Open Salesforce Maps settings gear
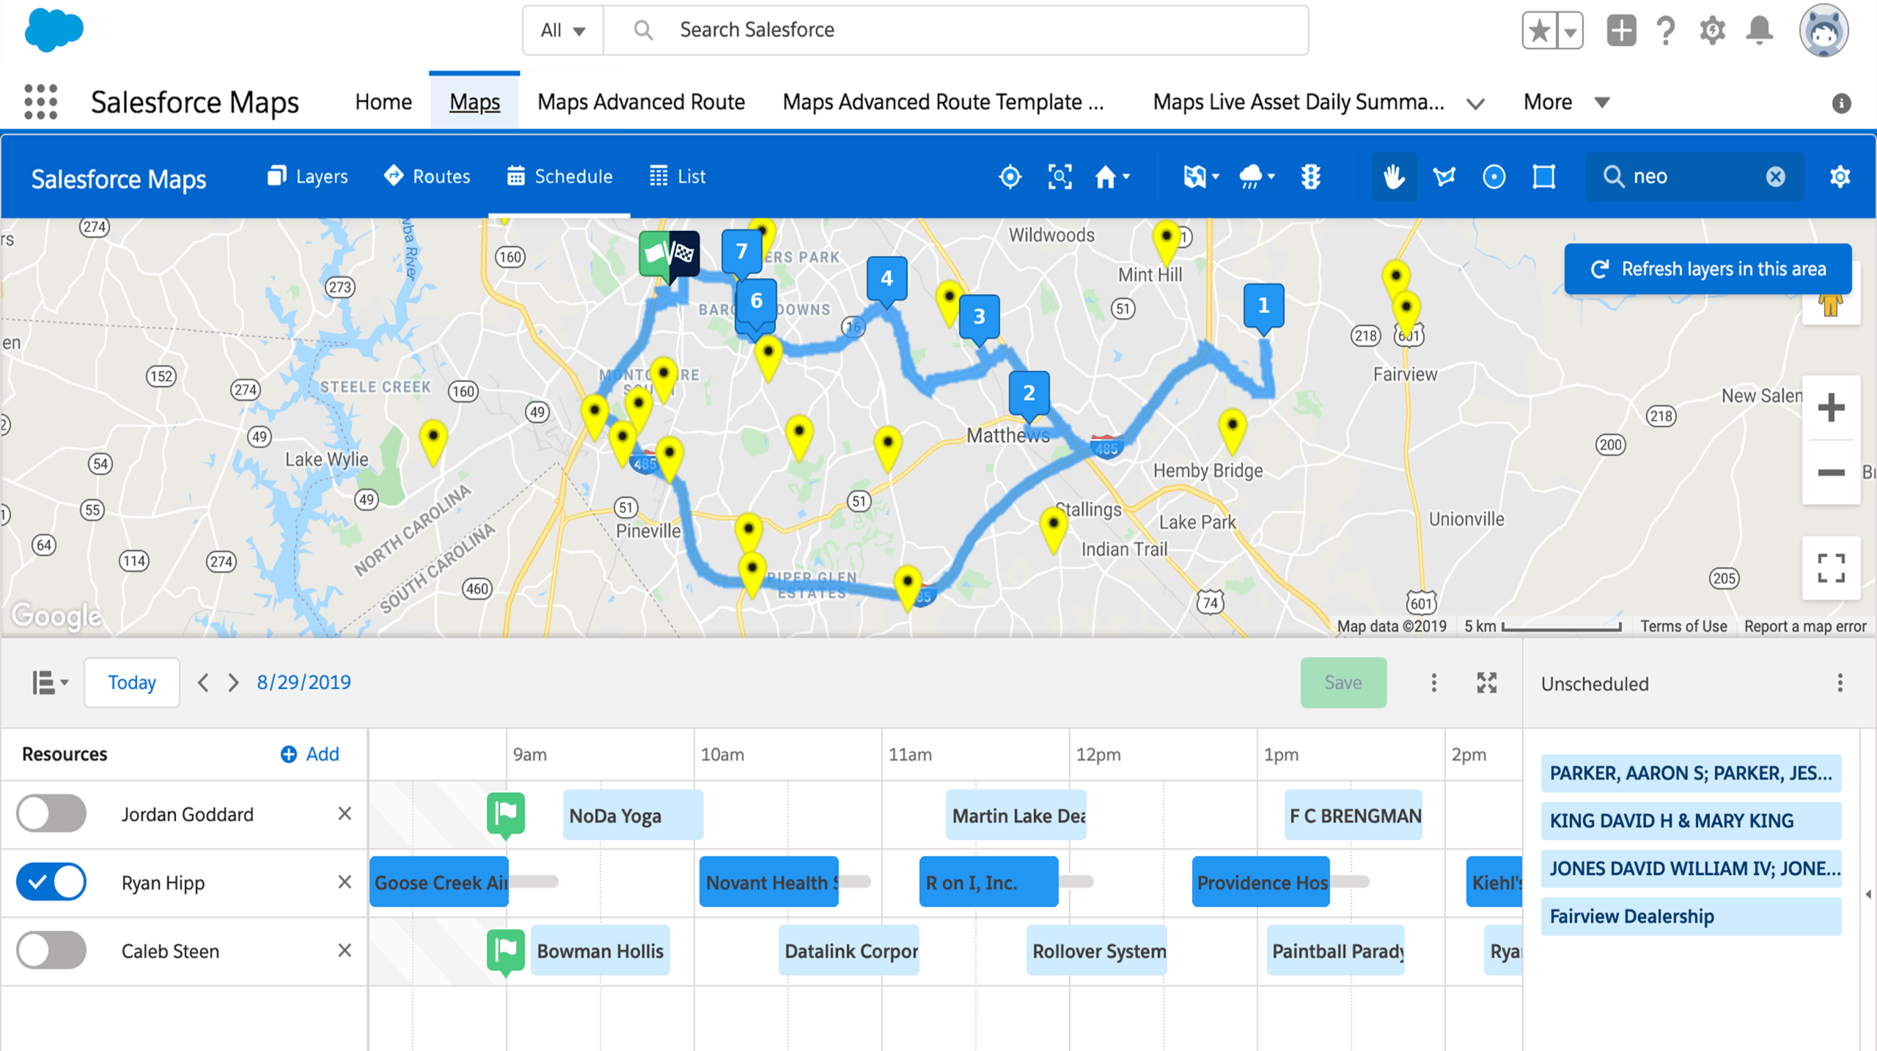Image resolution: width=1877 pixels, height=1051 pixels. pos(1840,177)
